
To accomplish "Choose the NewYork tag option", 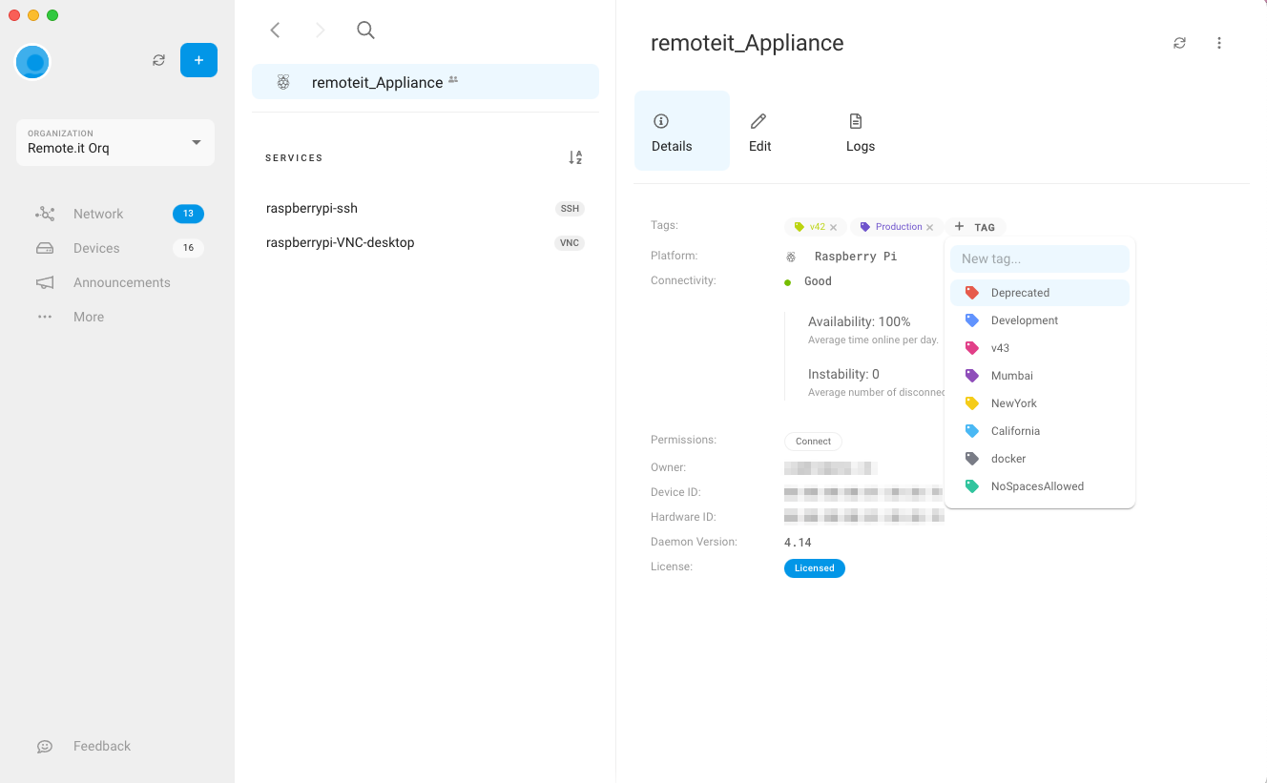I will [x=1040, y=403].
